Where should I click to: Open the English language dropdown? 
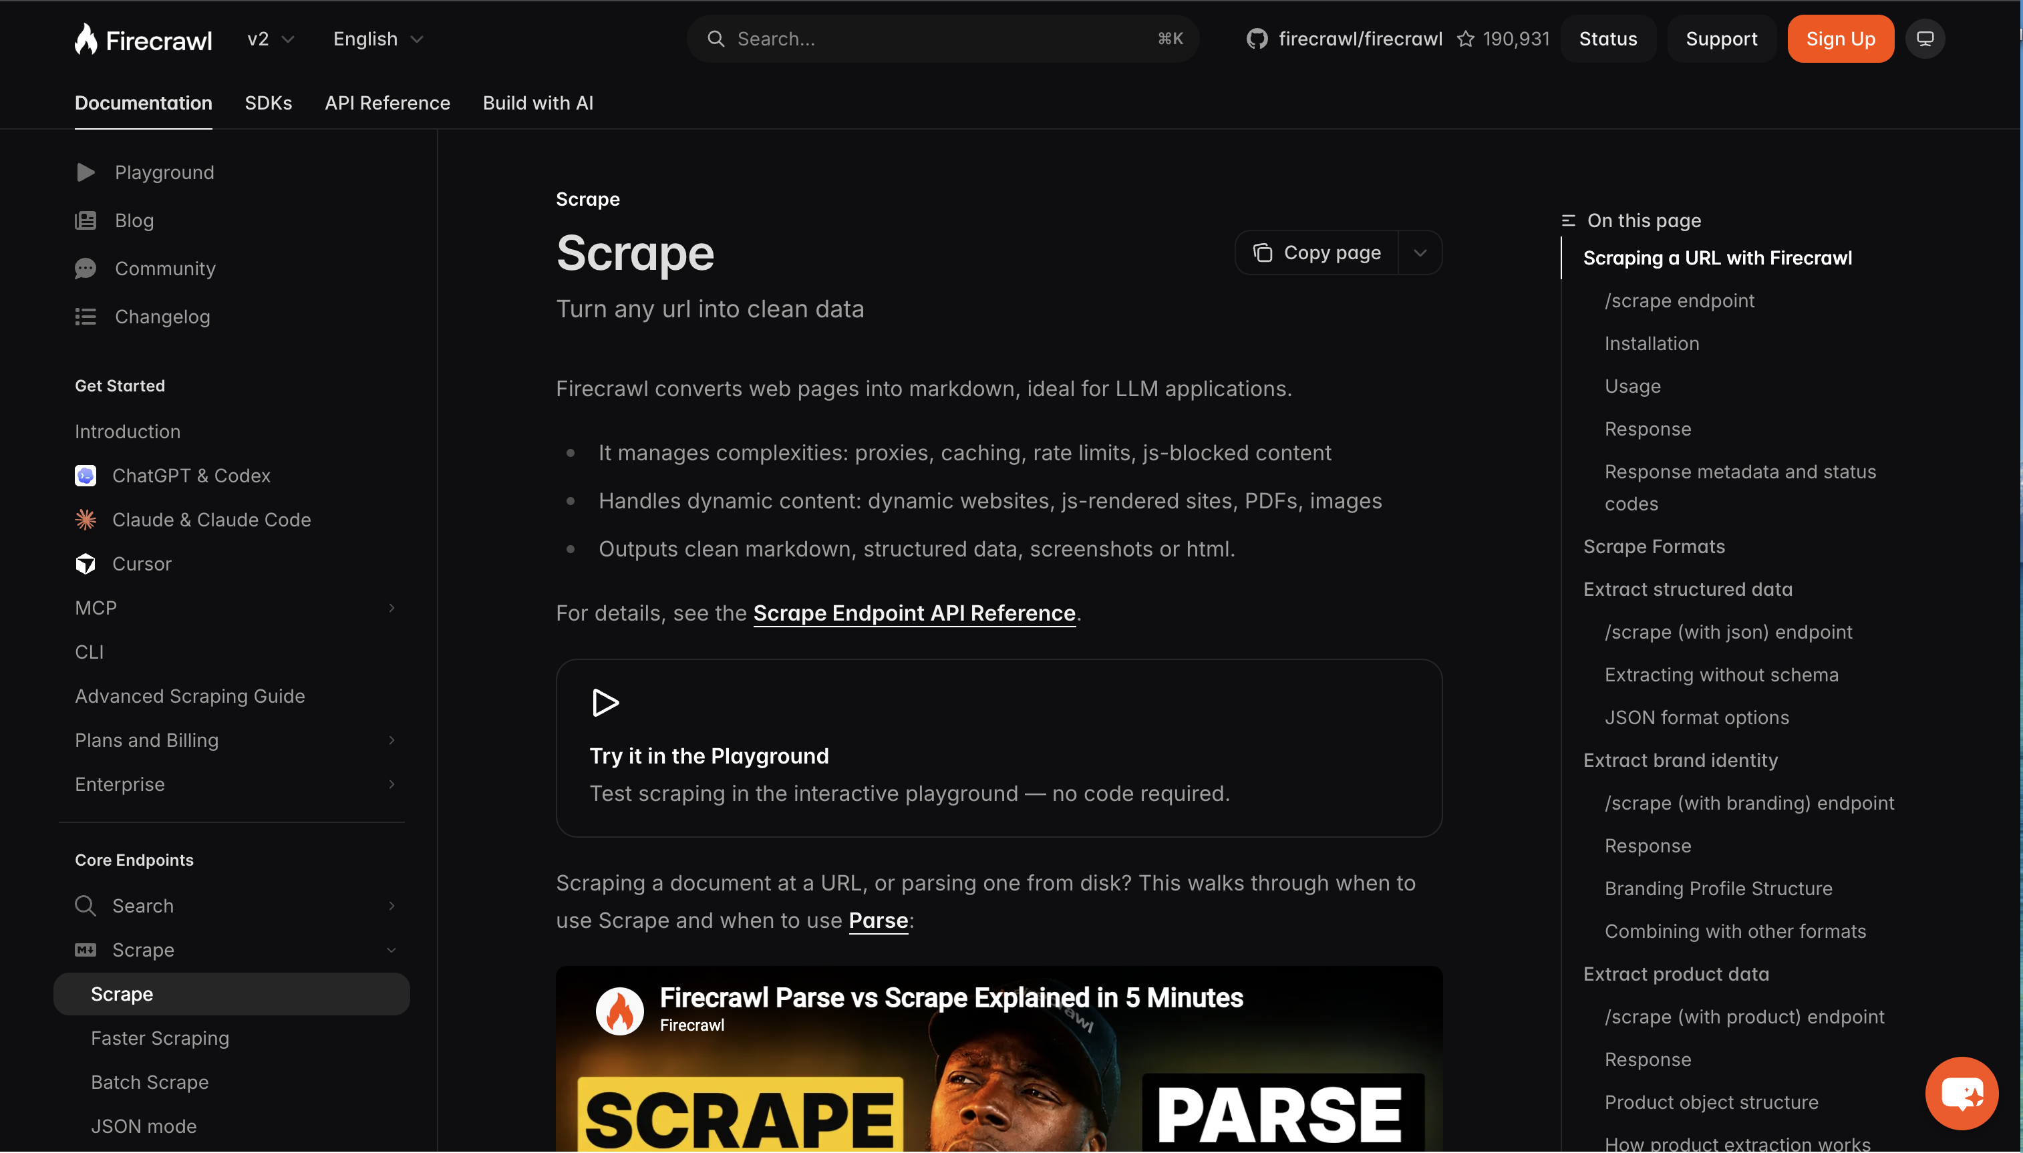[x=377, y=39]
